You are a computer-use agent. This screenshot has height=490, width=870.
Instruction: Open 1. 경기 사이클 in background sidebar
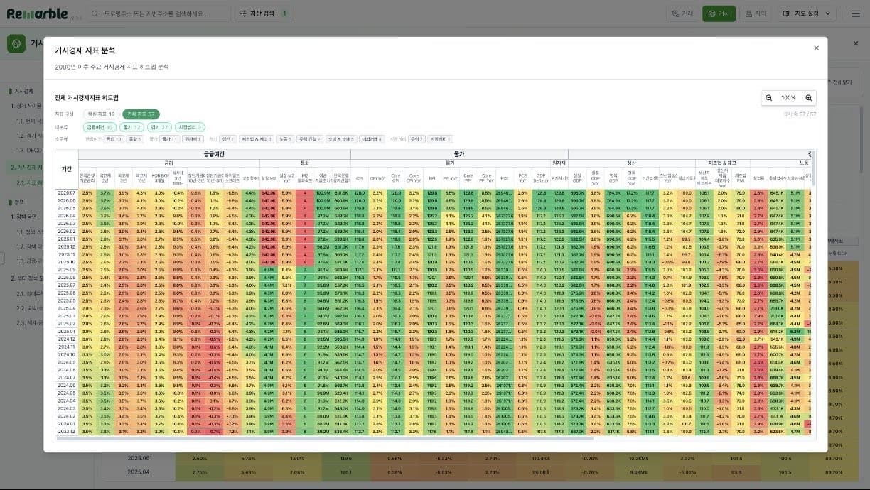click(x=27, y=104)
